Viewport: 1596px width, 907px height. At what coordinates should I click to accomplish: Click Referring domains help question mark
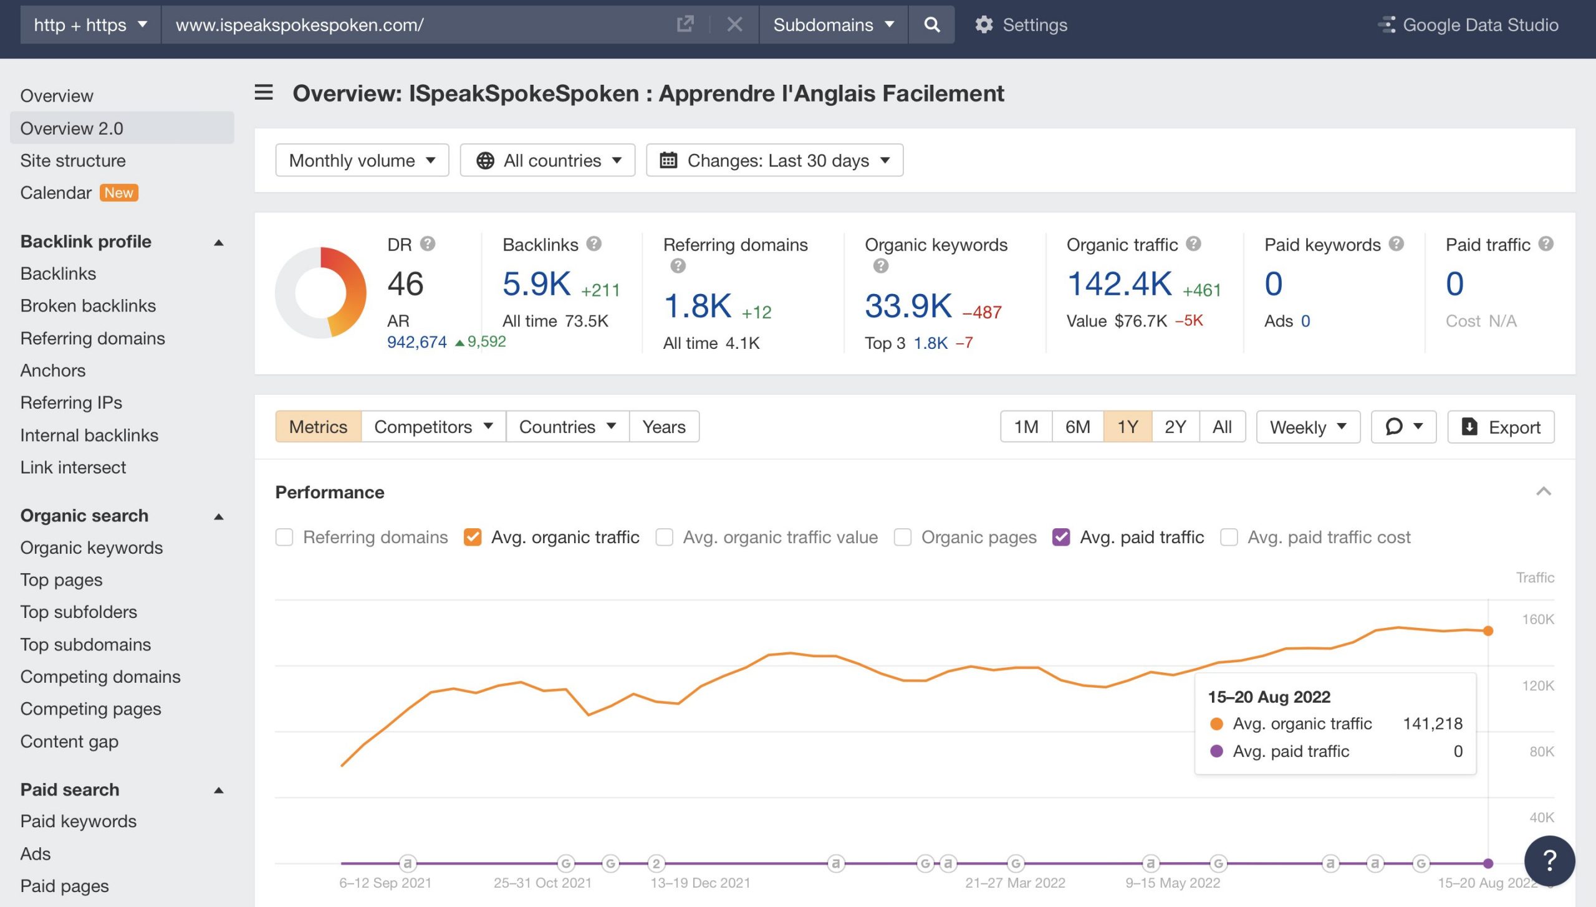(x=678, y=266)
